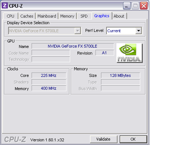This screenshot has width=188, height=145.
Task: Click the Technology label
Action: tap(19, 60)
